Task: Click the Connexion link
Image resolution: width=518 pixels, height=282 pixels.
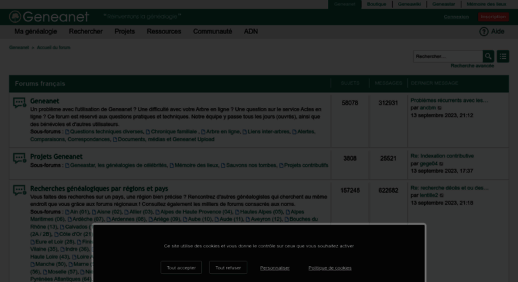Action: pos(456,17)
